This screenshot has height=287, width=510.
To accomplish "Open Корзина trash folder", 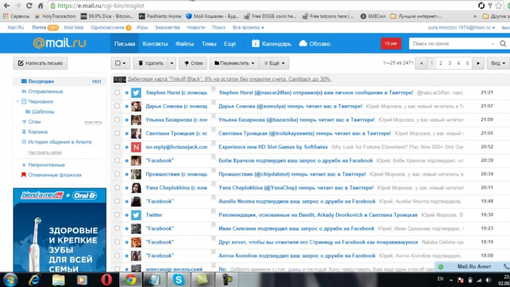I will [x=38, y=132].
